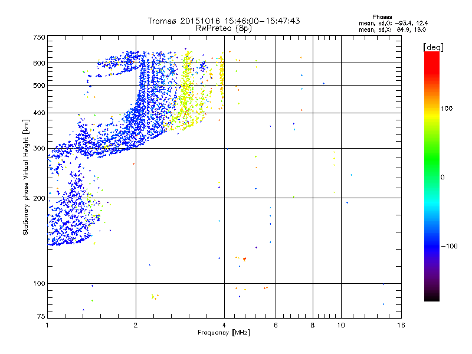
Task: Click the x-axis tick label '2'
Action: click(x=136, y=325)
